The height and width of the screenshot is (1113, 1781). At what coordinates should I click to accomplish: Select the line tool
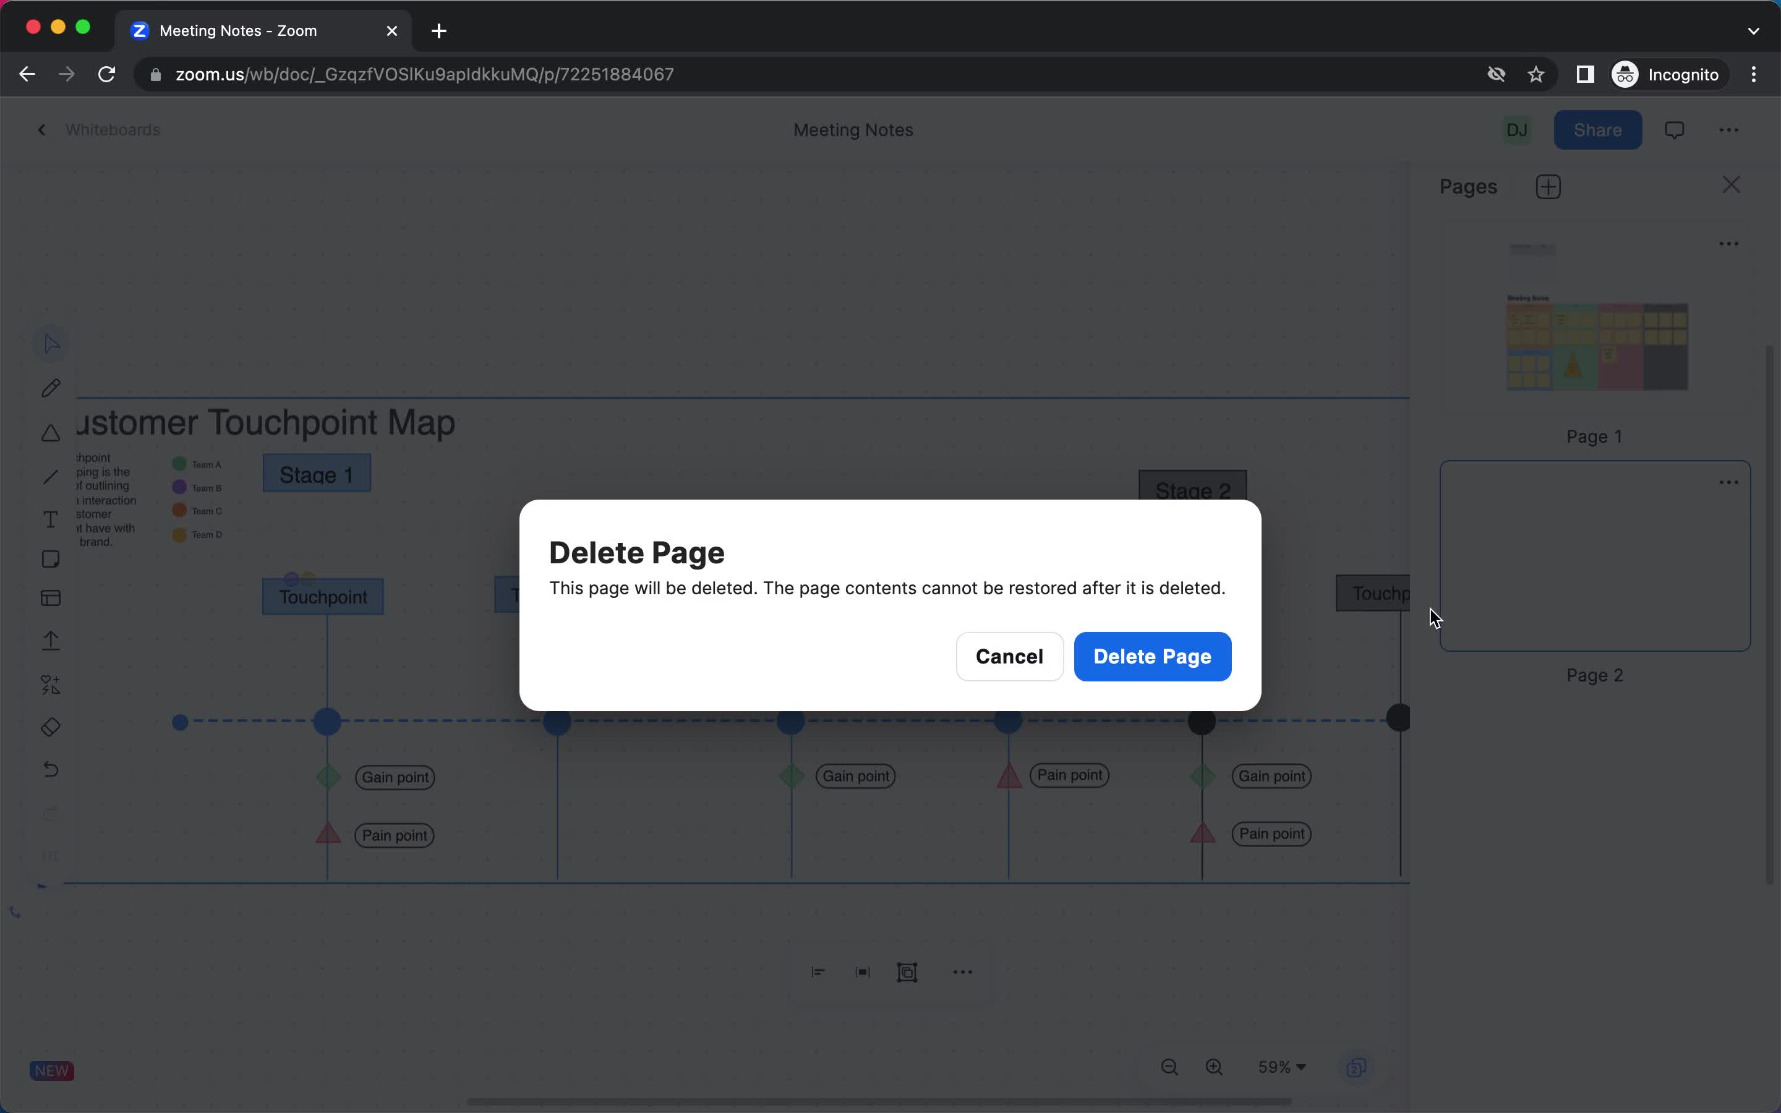pos(51,477)
